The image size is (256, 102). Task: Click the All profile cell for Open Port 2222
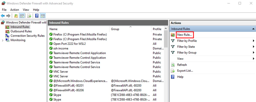(154, 44)
